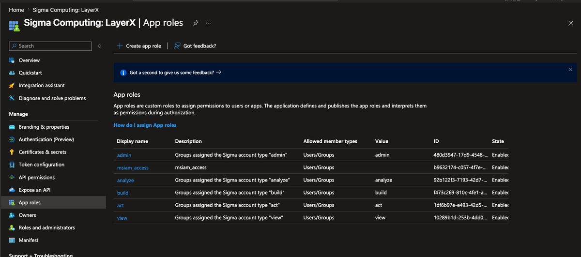The width and height of the screenshot is (581, 257).
Task: Click the Certificates & secrets key icon
Action: 12,152
